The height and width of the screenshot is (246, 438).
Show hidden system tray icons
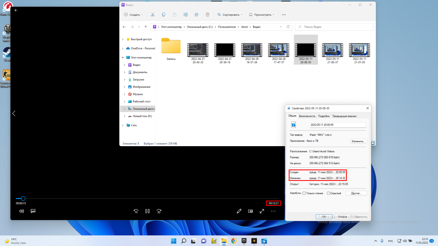pos(375,241)
